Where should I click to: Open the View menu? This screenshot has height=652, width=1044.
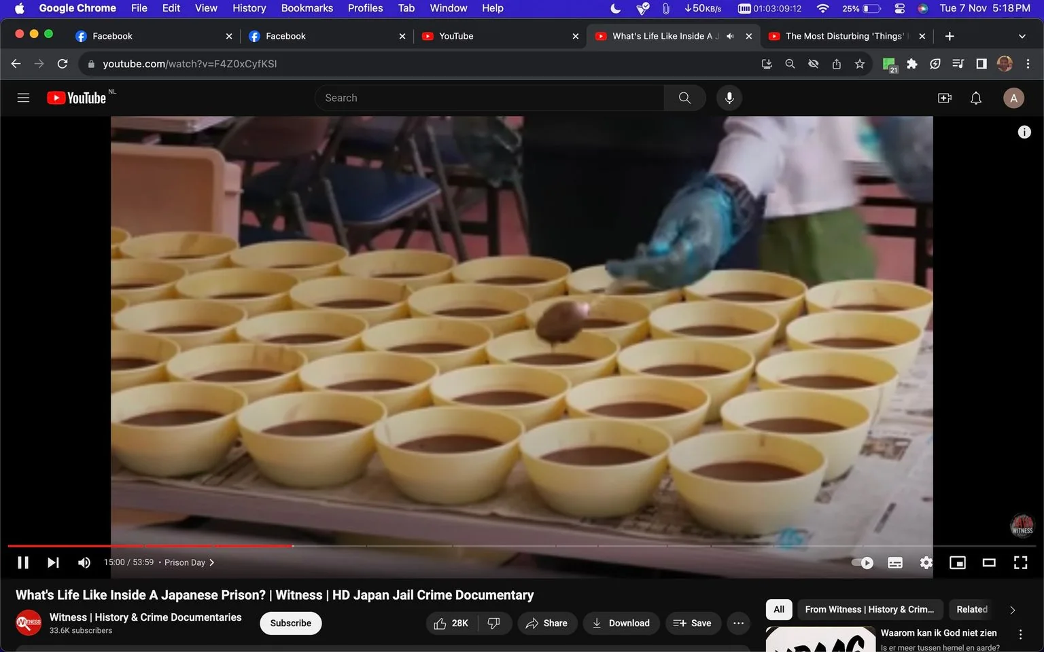pos(206,8)
